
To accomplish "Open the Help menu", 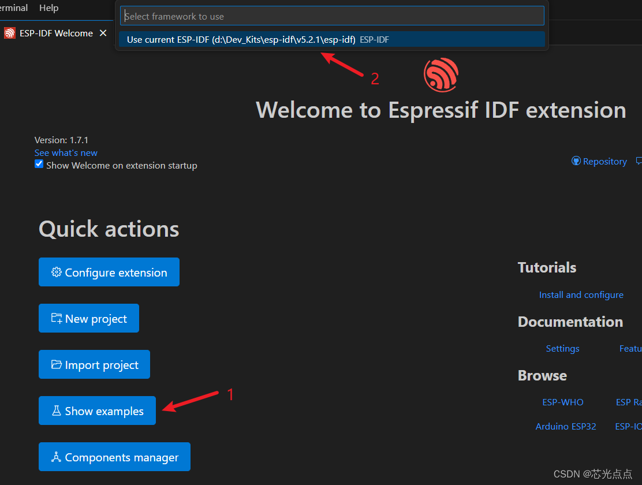I will pyautogui.click(x=48, y=8).
